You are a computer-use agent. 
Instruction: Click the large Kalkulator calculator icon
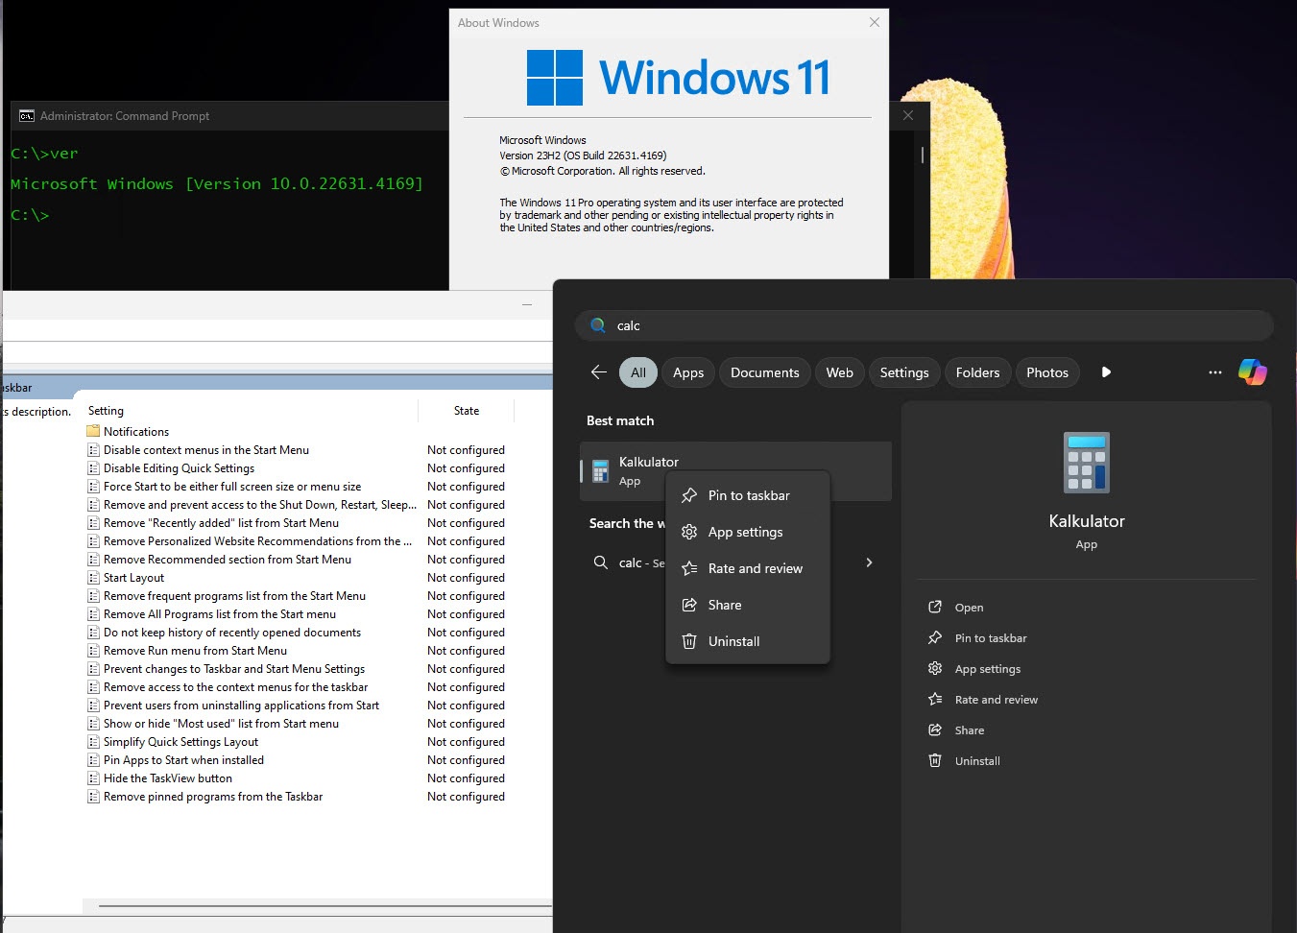[x=1087, y=463]
